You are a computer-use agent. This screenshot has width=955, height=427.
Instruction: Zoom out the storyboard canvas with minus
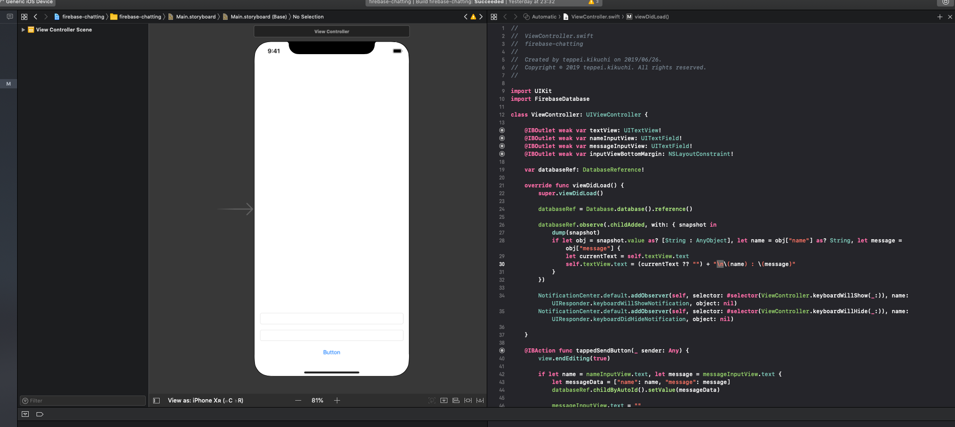pos(298,401)
